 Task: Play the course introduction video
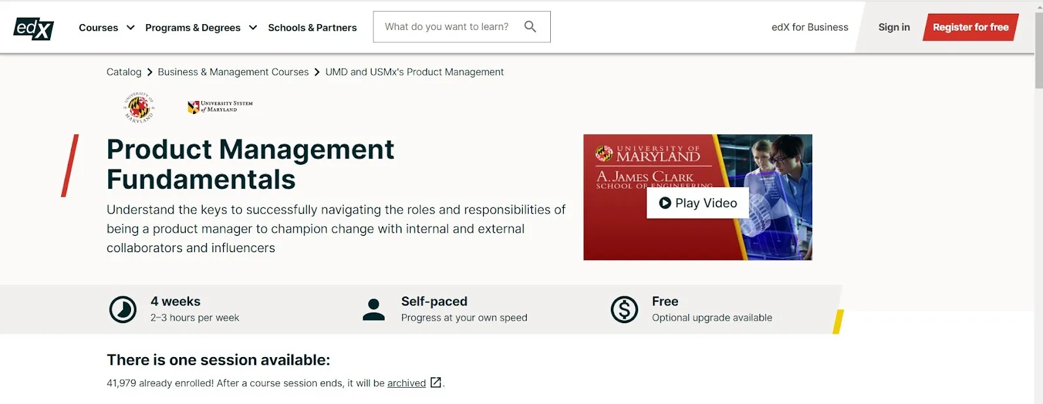point(698,203)
